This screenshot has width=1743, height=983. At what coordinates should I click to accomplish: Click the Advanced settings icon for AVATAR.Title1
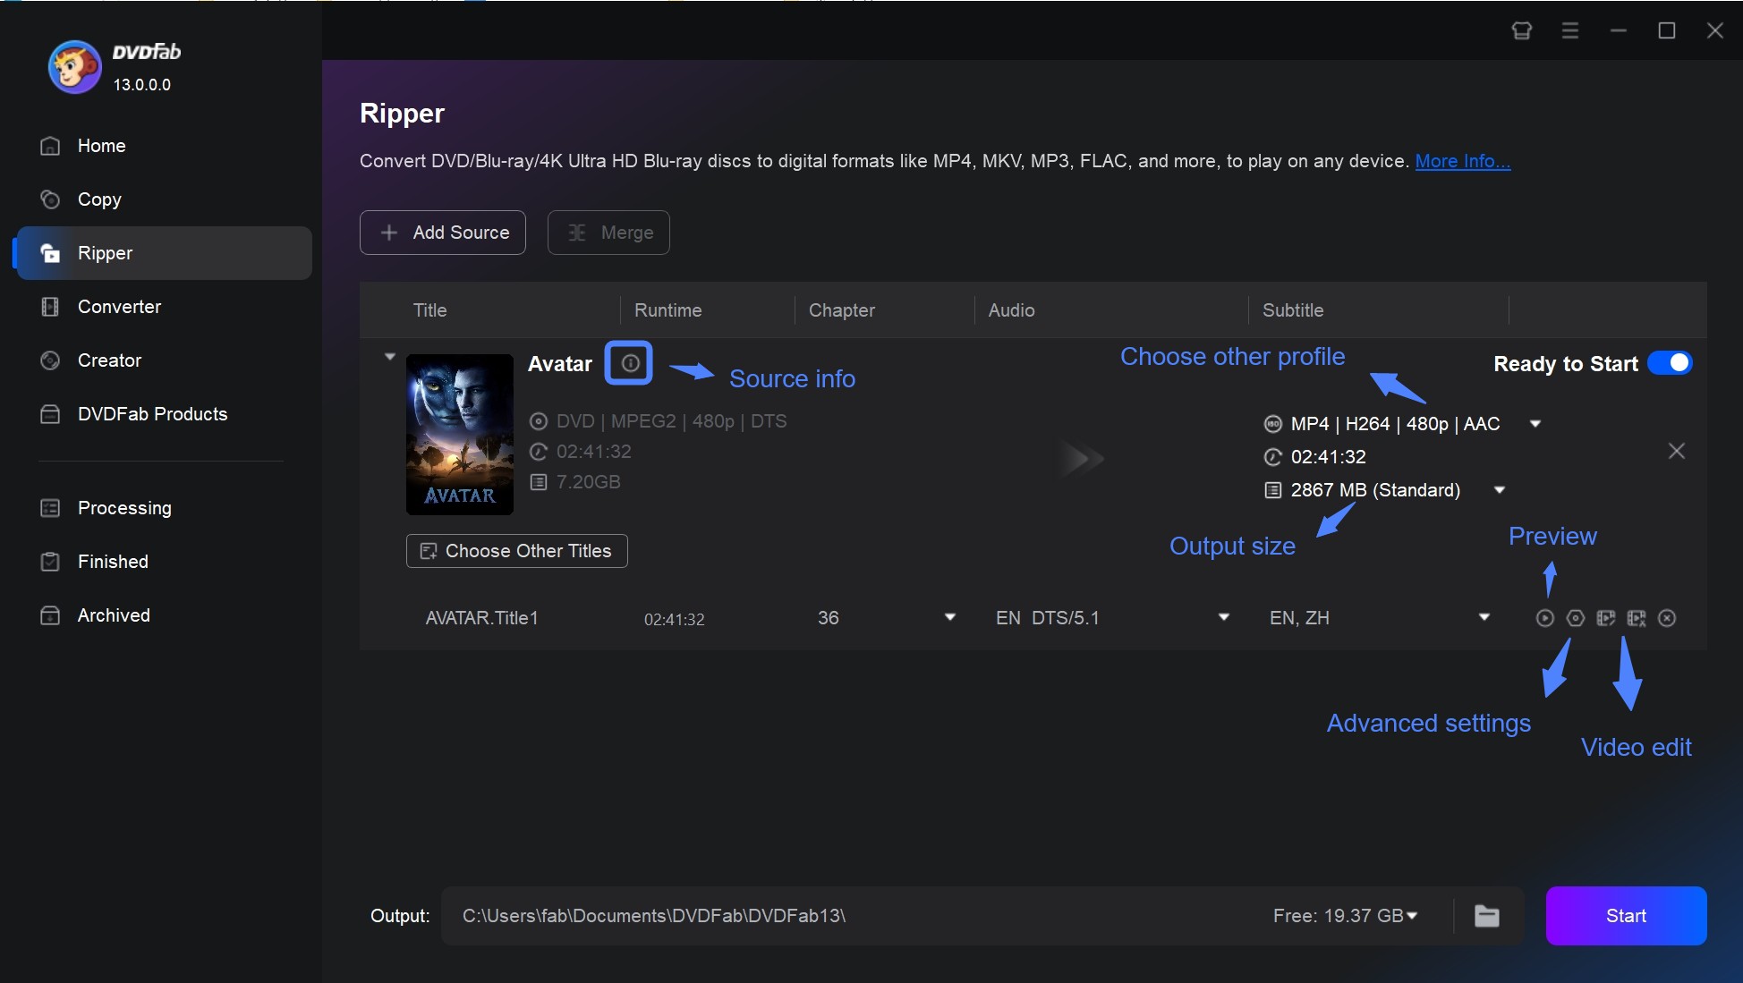(x=1576, y=618)
